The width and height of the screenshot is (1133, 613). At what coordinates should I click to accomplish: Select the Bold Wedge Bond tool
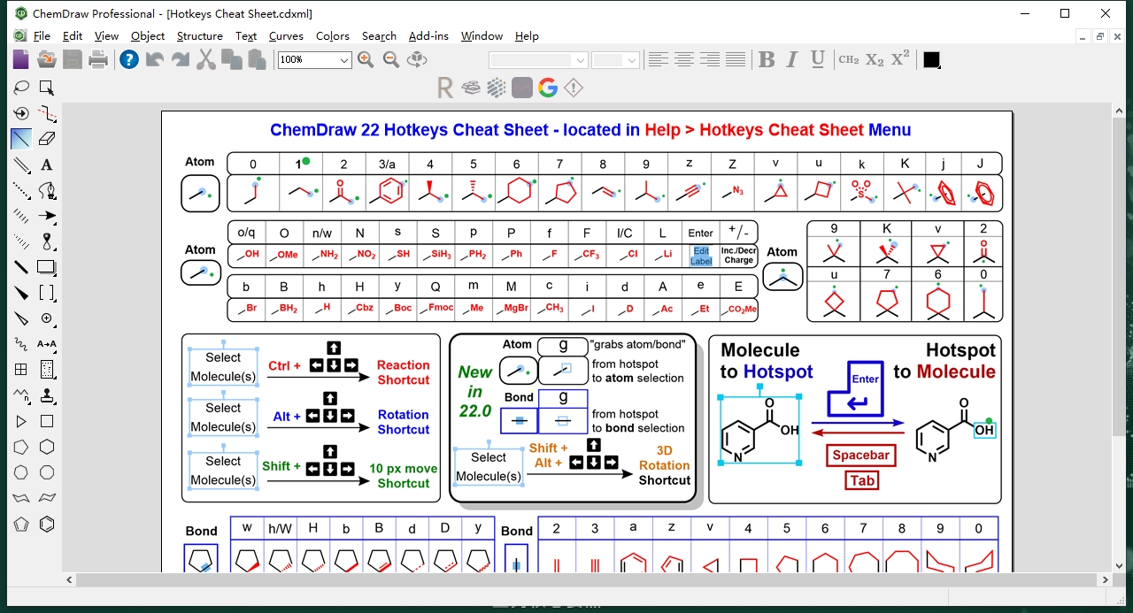21,293
